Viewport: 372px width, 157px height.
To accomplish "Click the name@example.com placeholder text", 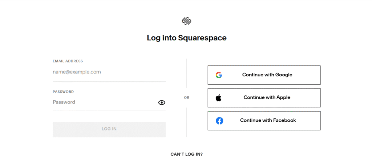I will [77, 72].
